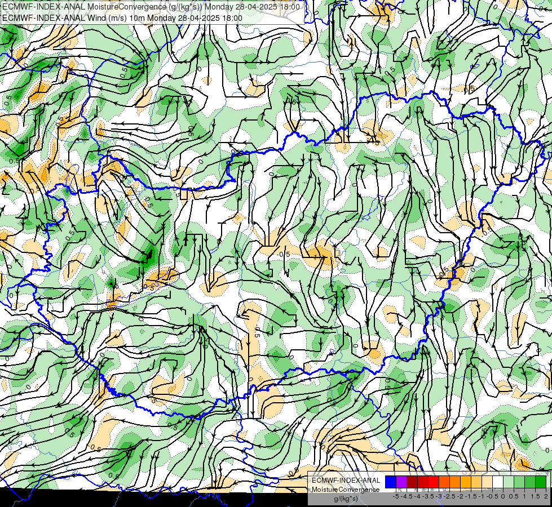Click the pale peach legend swatch between -1 and -0.5
552x507 pixels.
[487, 482]
